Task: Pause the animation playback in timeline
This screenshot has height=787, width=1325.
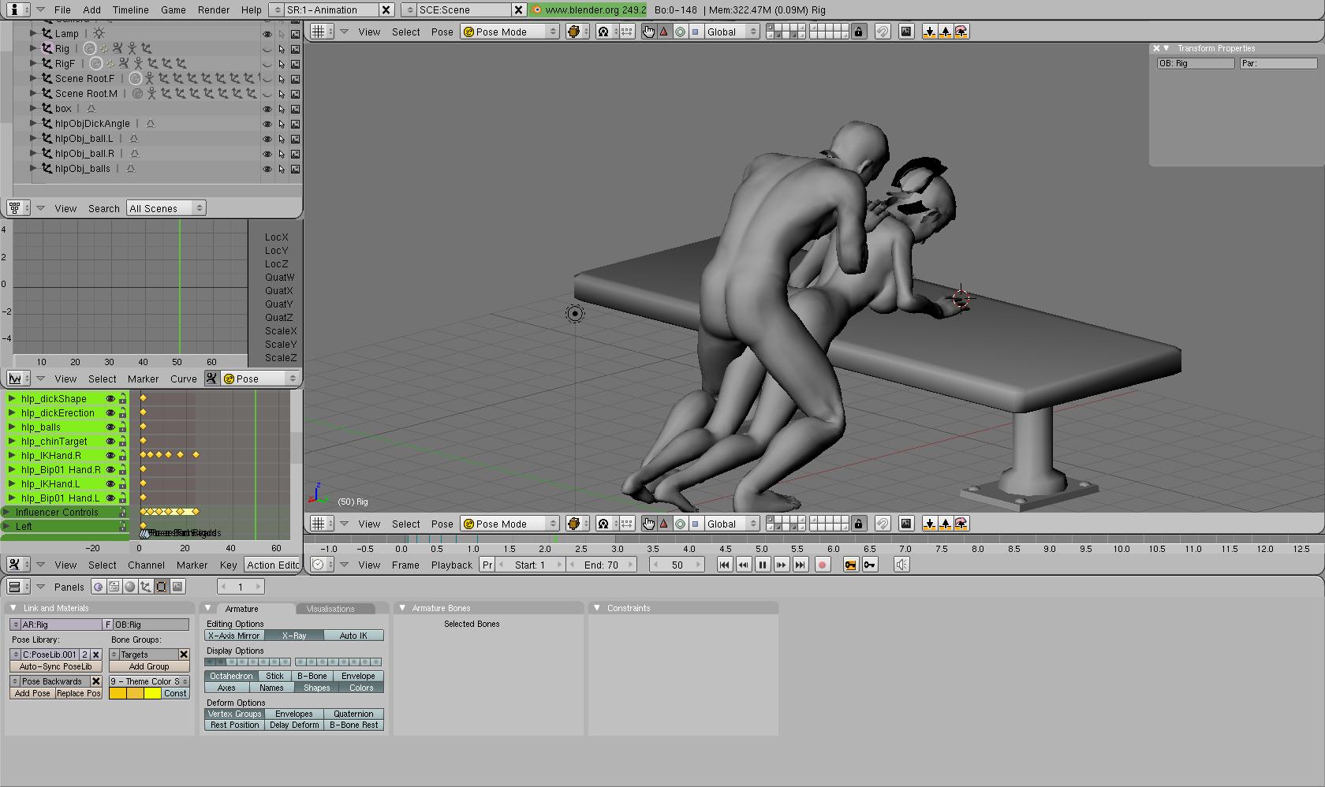Action: 762,565
